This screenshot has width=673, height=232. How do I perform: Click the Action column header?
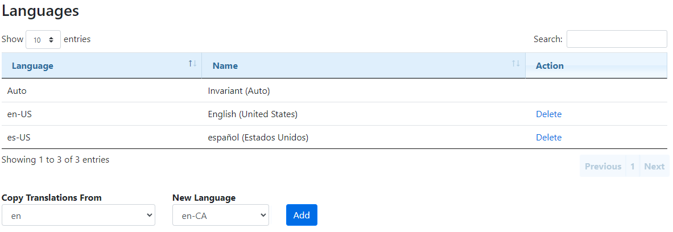pyautogui.click(x=550, y=66)
